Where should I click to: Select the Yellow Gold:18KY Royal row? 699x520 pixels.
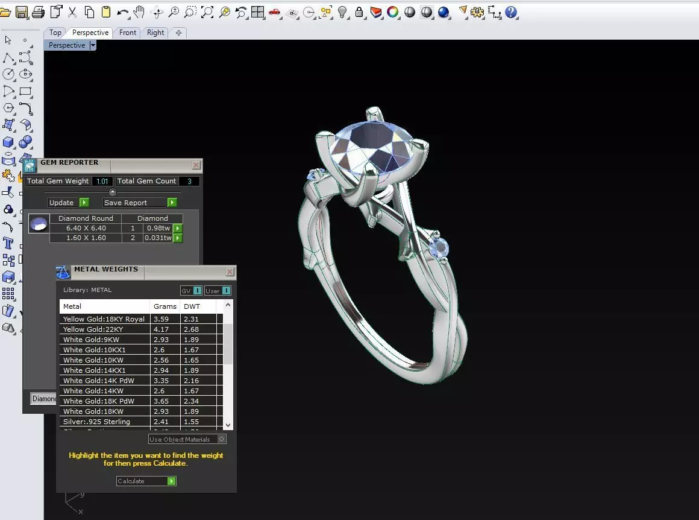coord(141,319)
